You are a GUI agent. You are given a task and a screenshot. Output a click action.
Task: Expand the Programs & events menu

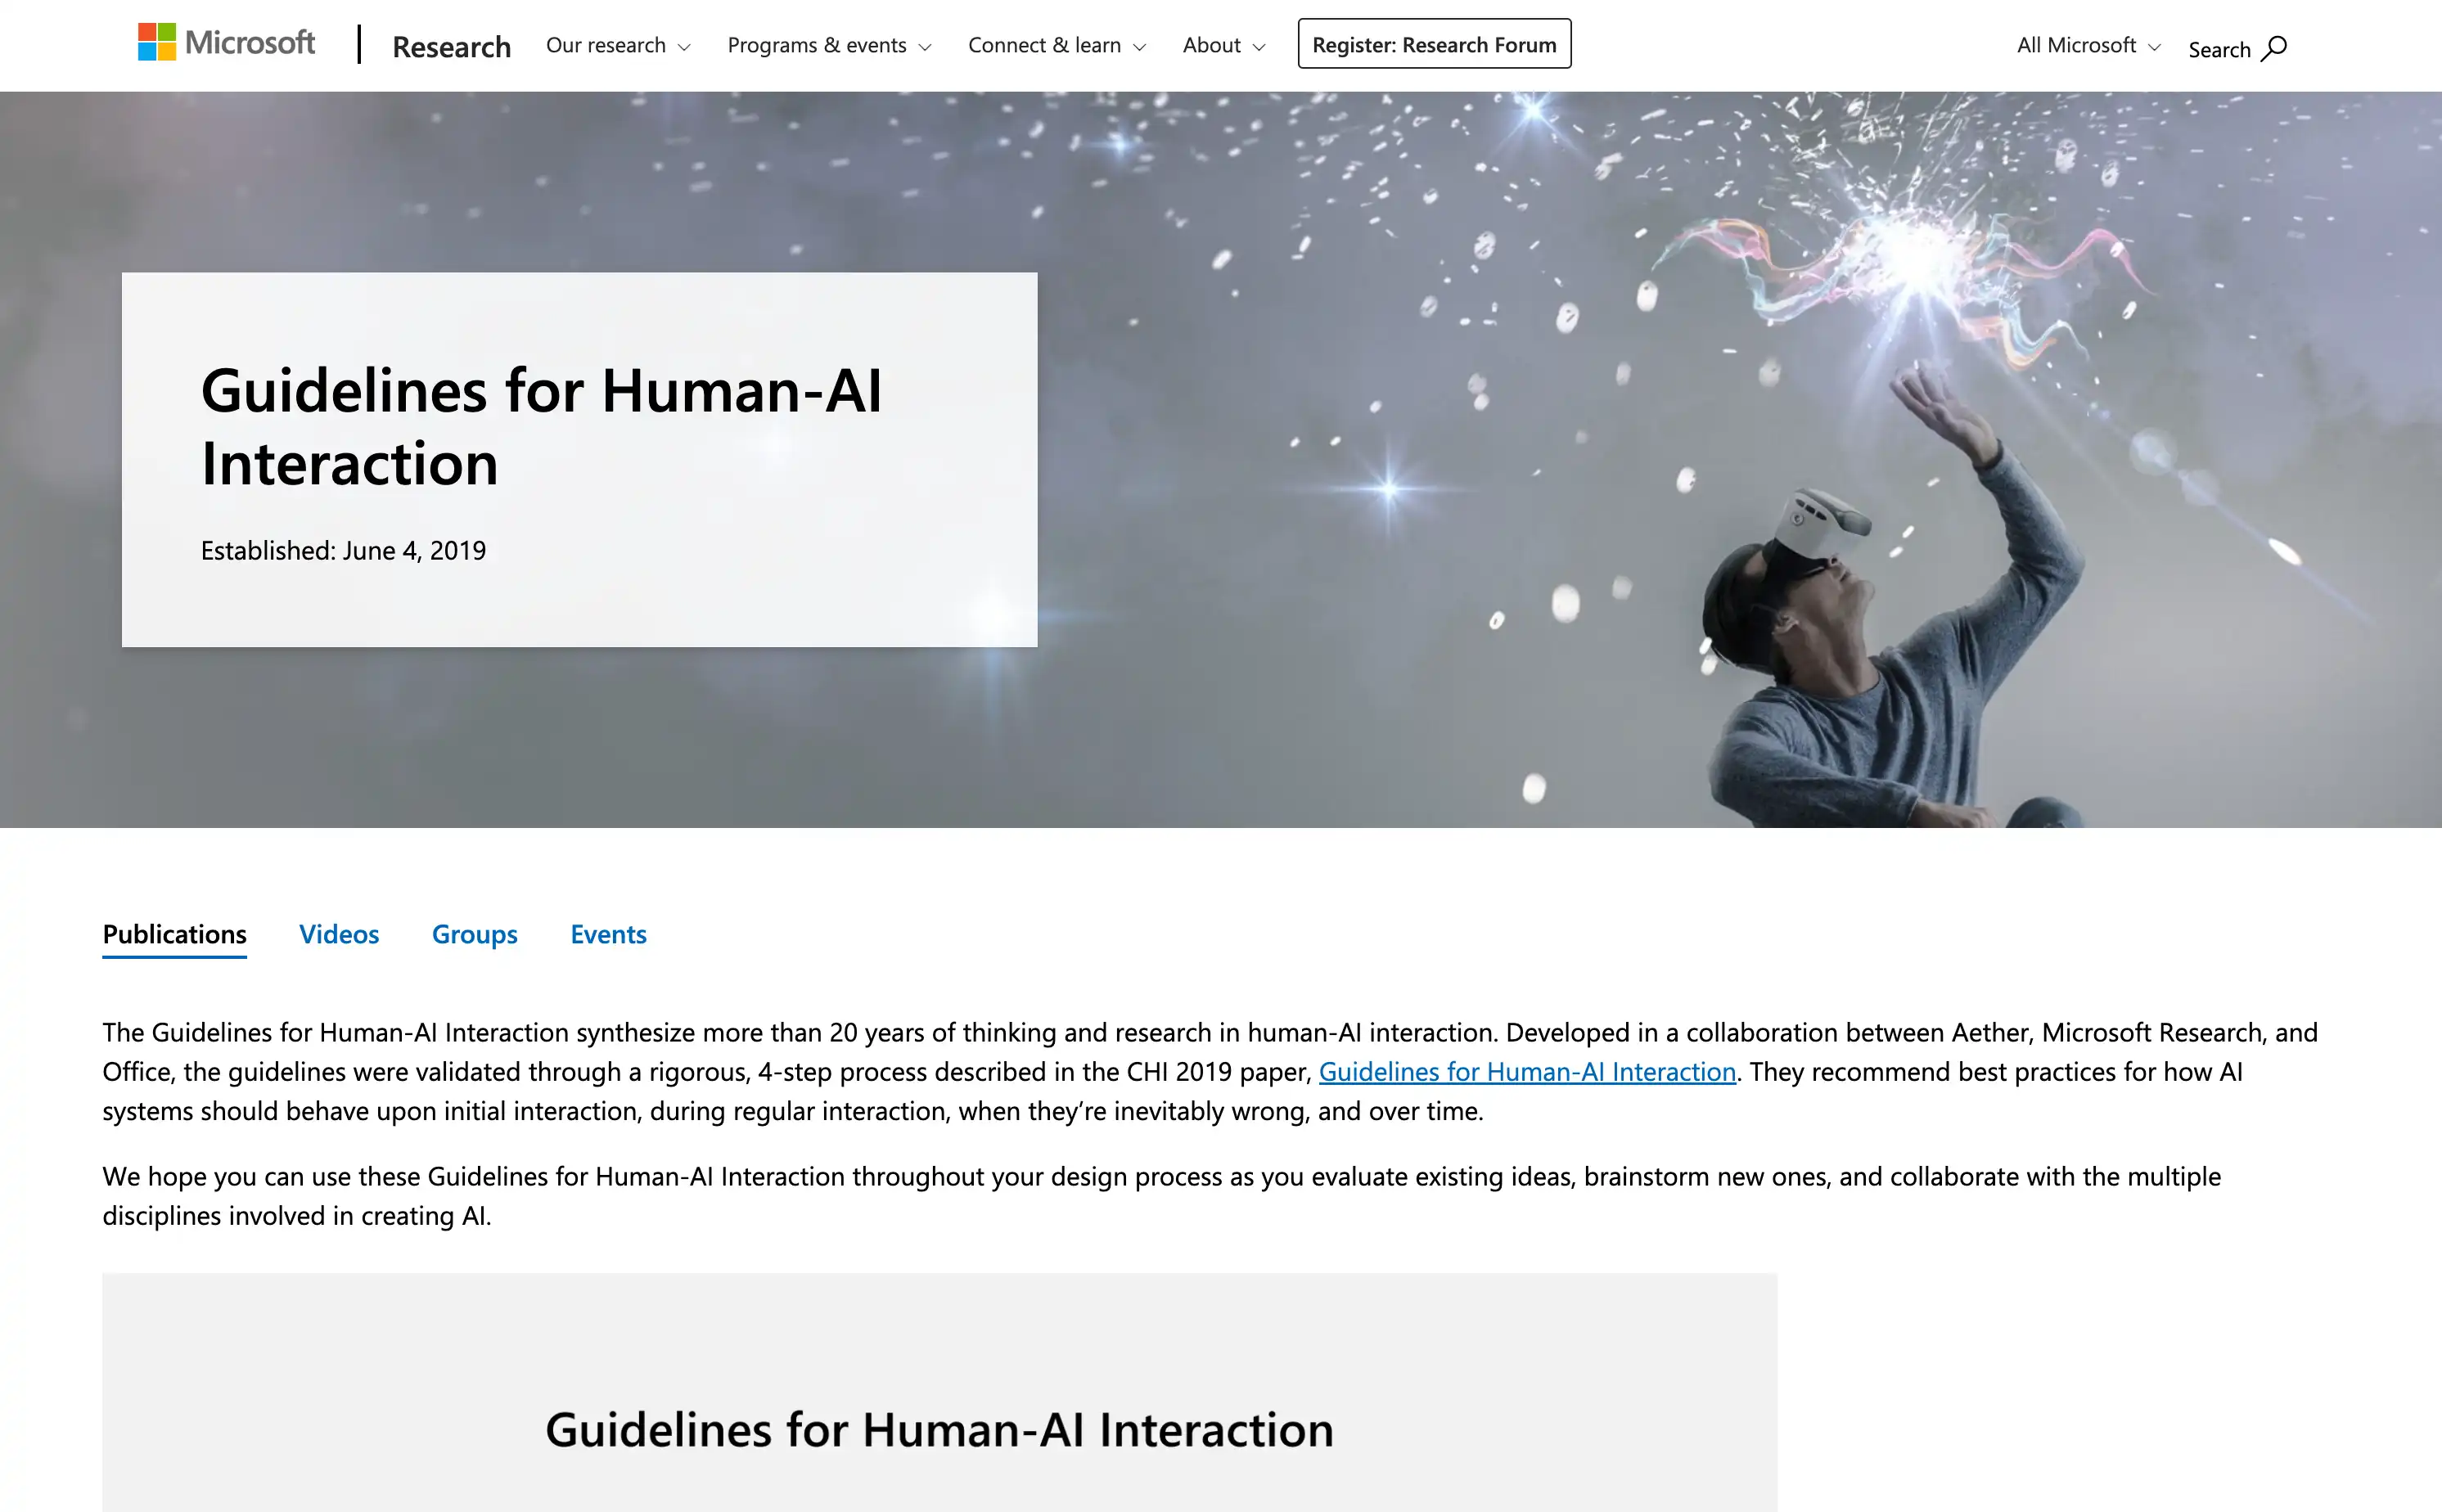829,45
